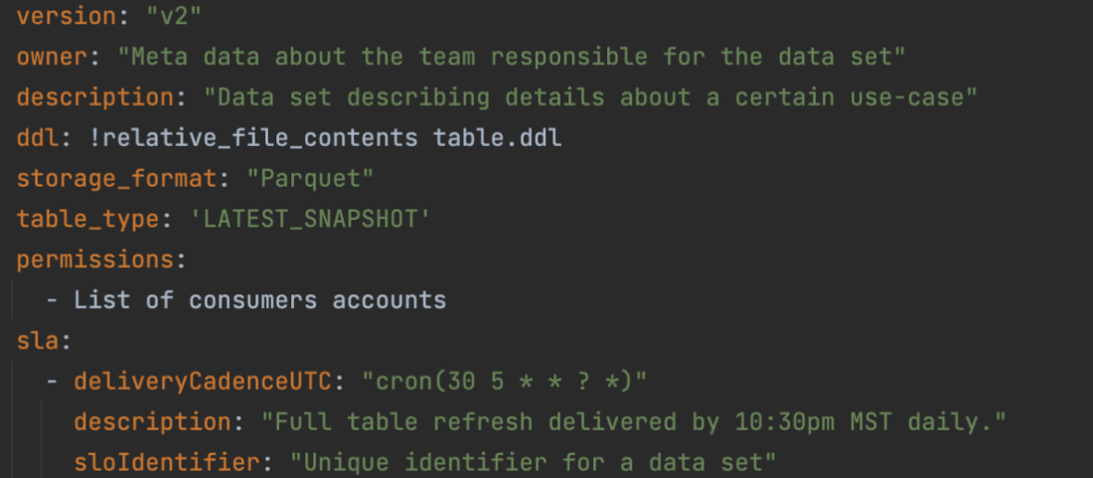Click the sla key
This screenshot has height=478, width=1093.
click(39, 340)
